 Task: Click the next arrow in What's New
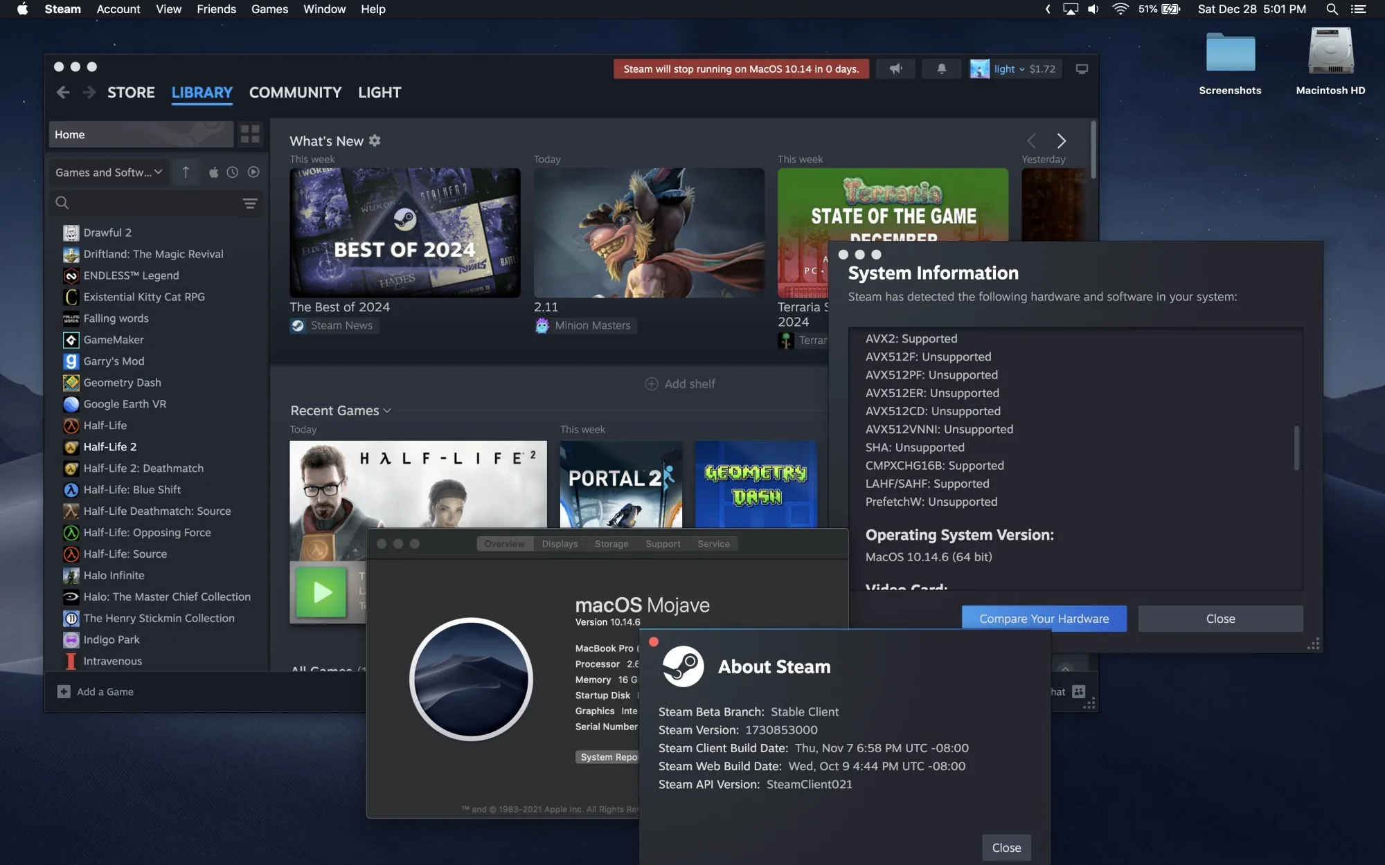(x=1061, y=141)
